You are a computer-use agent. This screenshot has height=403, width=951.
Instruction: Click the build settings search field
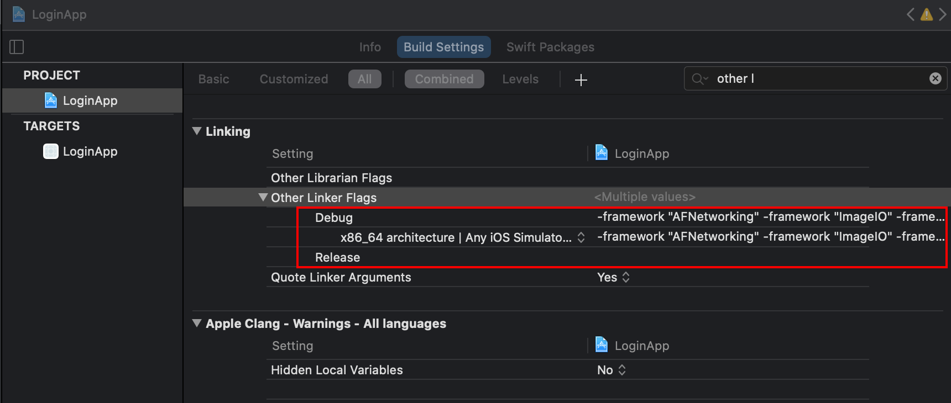pos(818,78)
